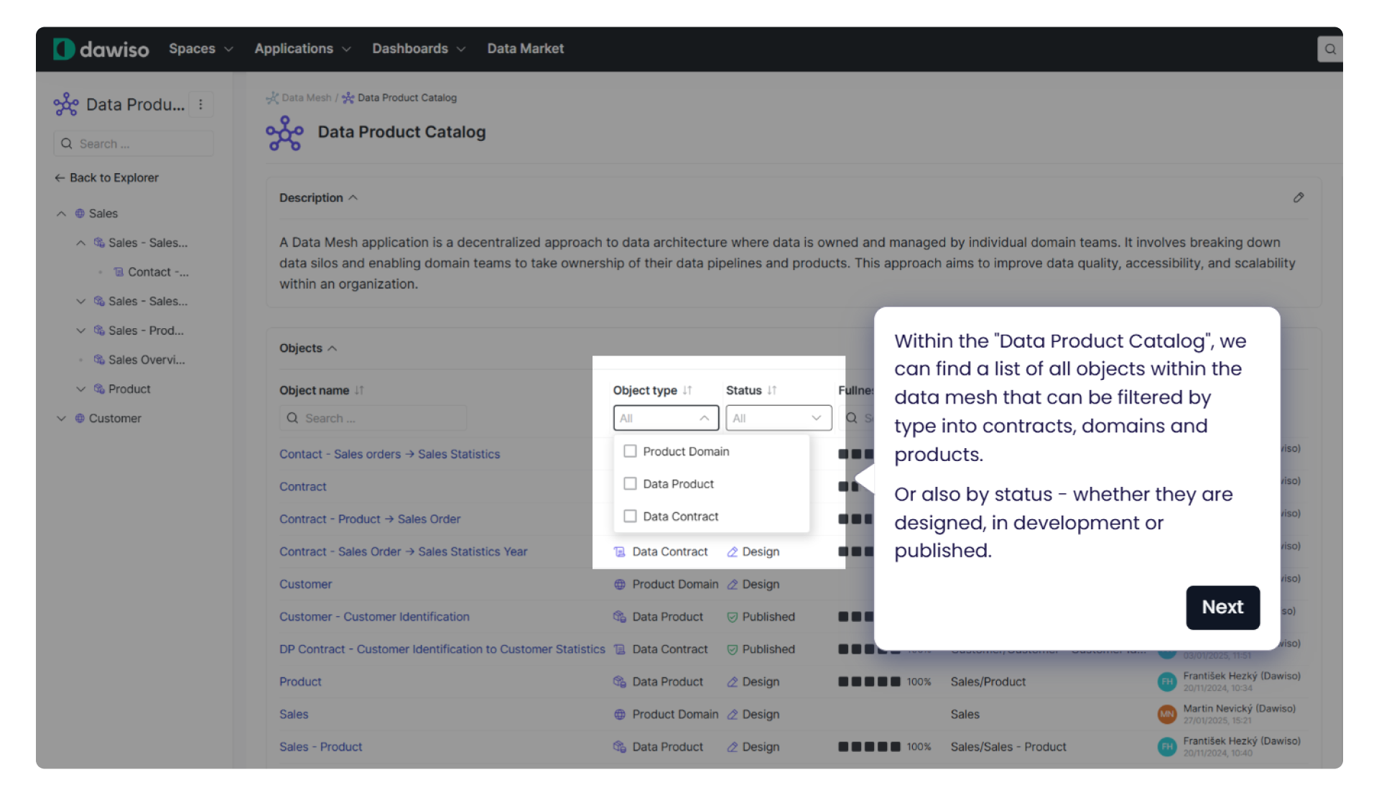Check the Product Domain filter checkbox
Viewport: 1379px width, 795px height.
click(630, 451)
